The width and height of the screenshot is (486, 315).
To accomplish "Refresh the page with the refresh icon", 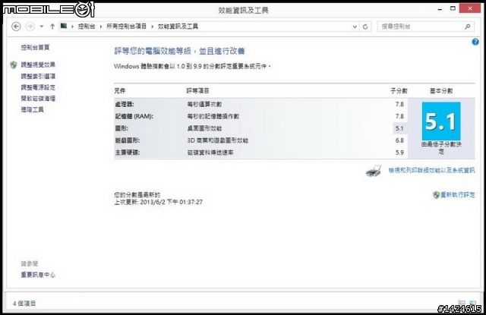I will 365,27.
